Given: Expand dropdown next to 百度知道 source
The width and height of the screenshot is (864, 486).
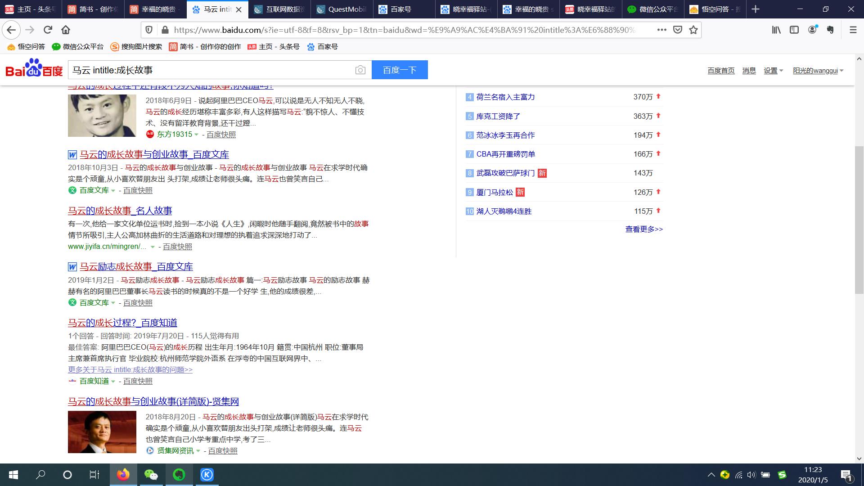Looking at the screenshot, I should coord(113,381).
